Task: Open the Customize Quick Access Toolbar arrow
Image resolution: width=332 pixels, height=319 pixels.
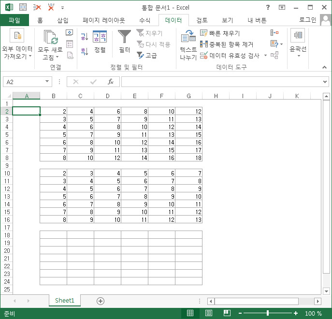Action: (x=62, y=8)
